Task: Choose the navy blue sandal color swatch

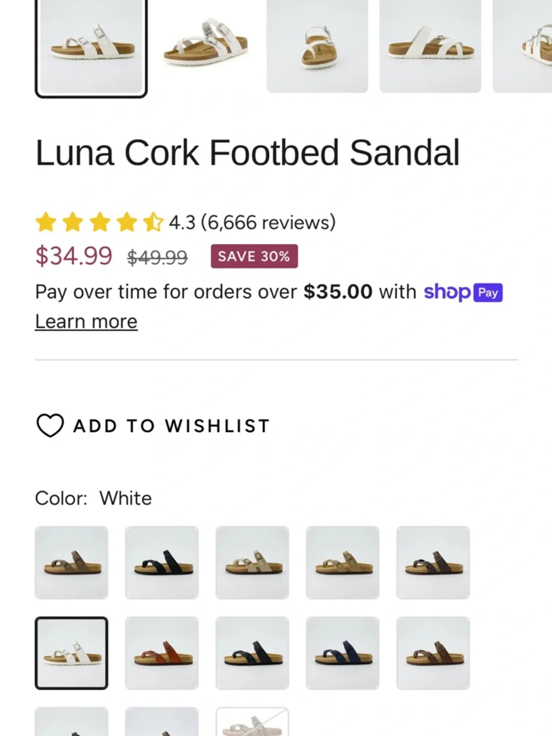Action: point(343,653)
